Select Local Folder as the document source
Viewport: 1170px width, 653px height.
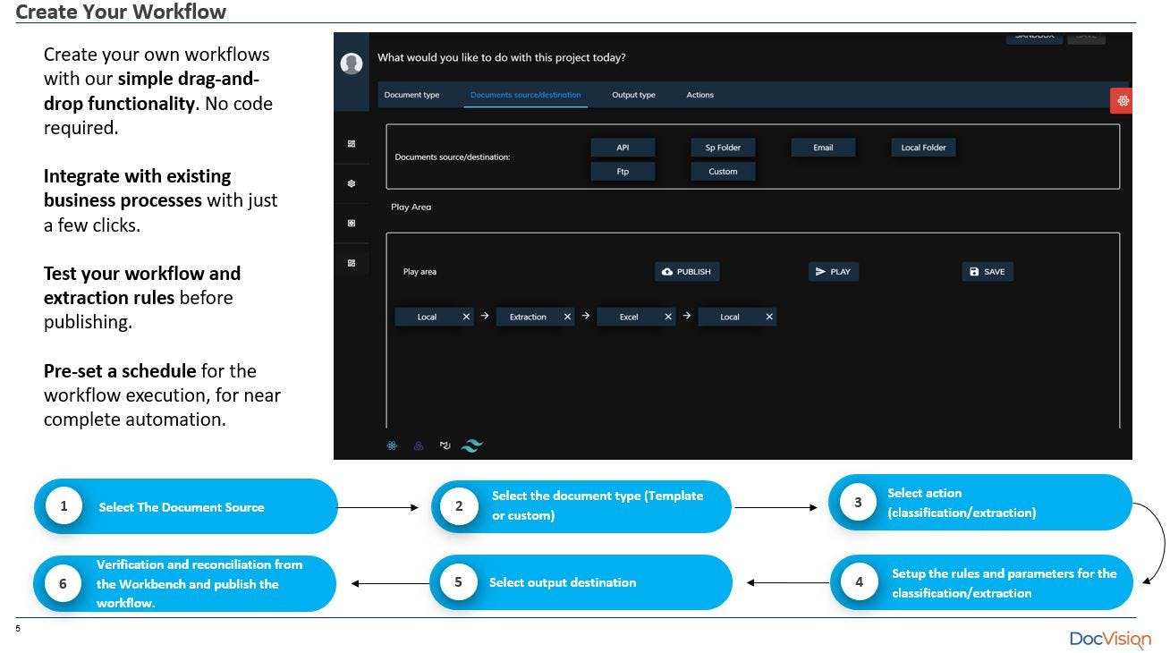coord(923,147)
